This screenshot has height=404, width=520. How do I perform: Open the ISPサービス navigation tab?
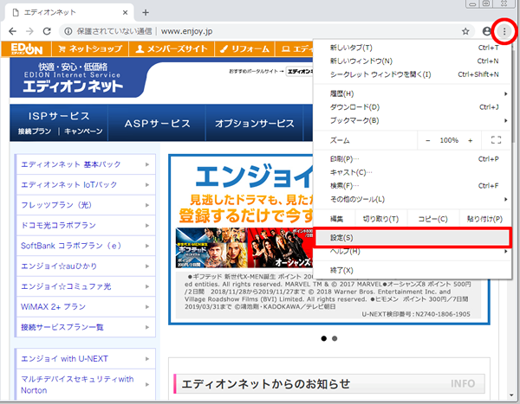click(59, 116)
